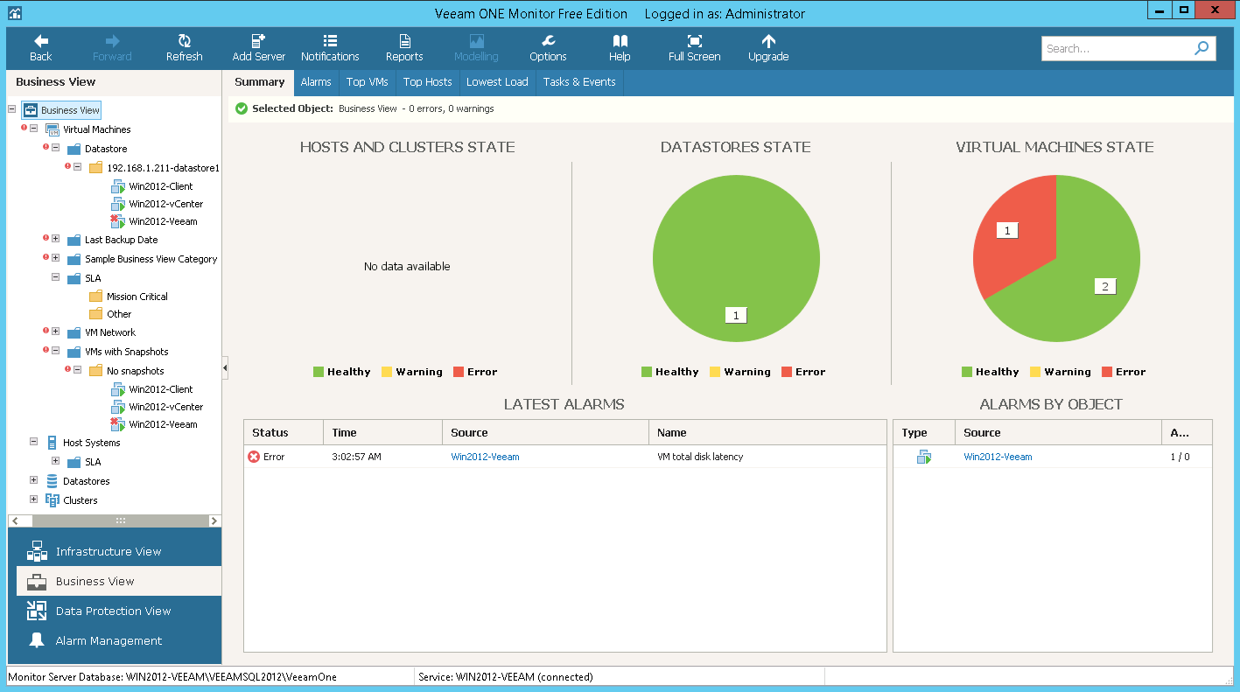Collapse the VMs with Snapshots node
1240x692 pixels.
point(55,352)
